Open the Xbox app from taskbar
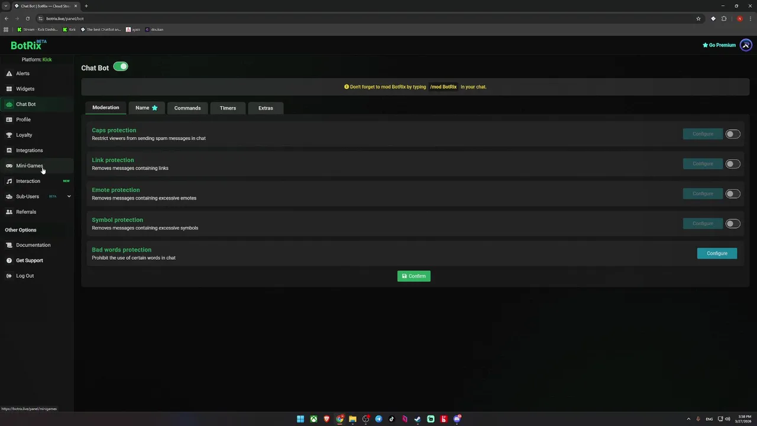The image size is (757, 426). 313,419
